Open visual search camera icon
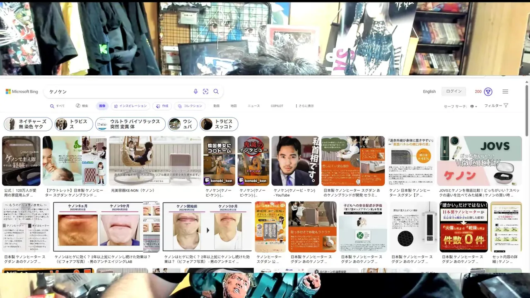This screenshot has height=298, width=530. point(205,91)
